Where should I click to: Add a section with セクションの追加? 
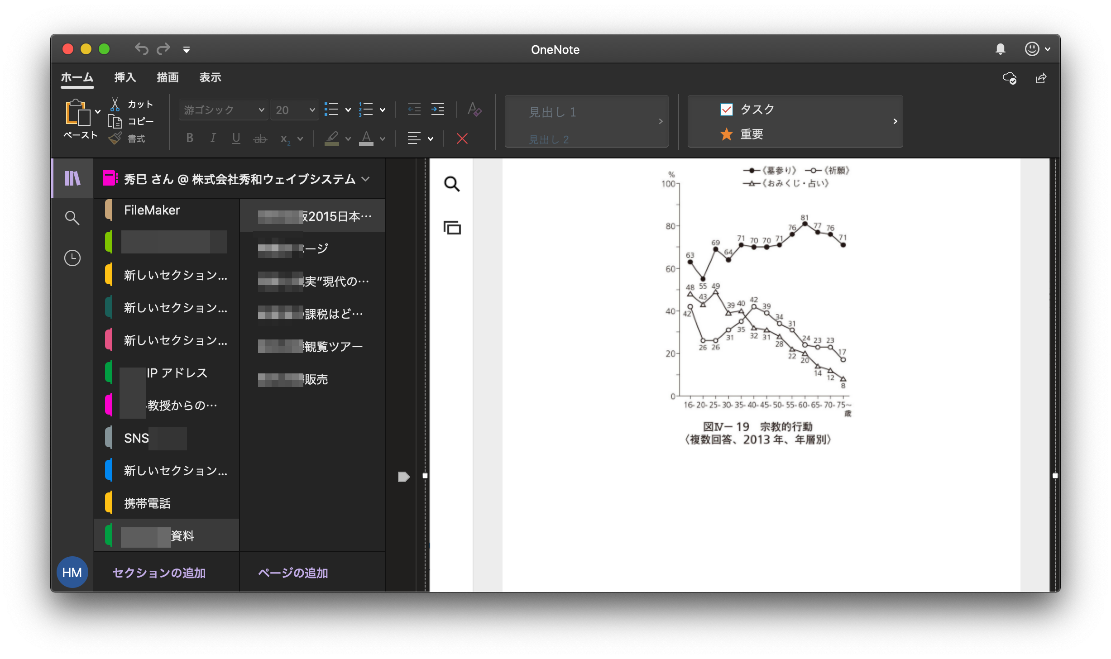158,573
